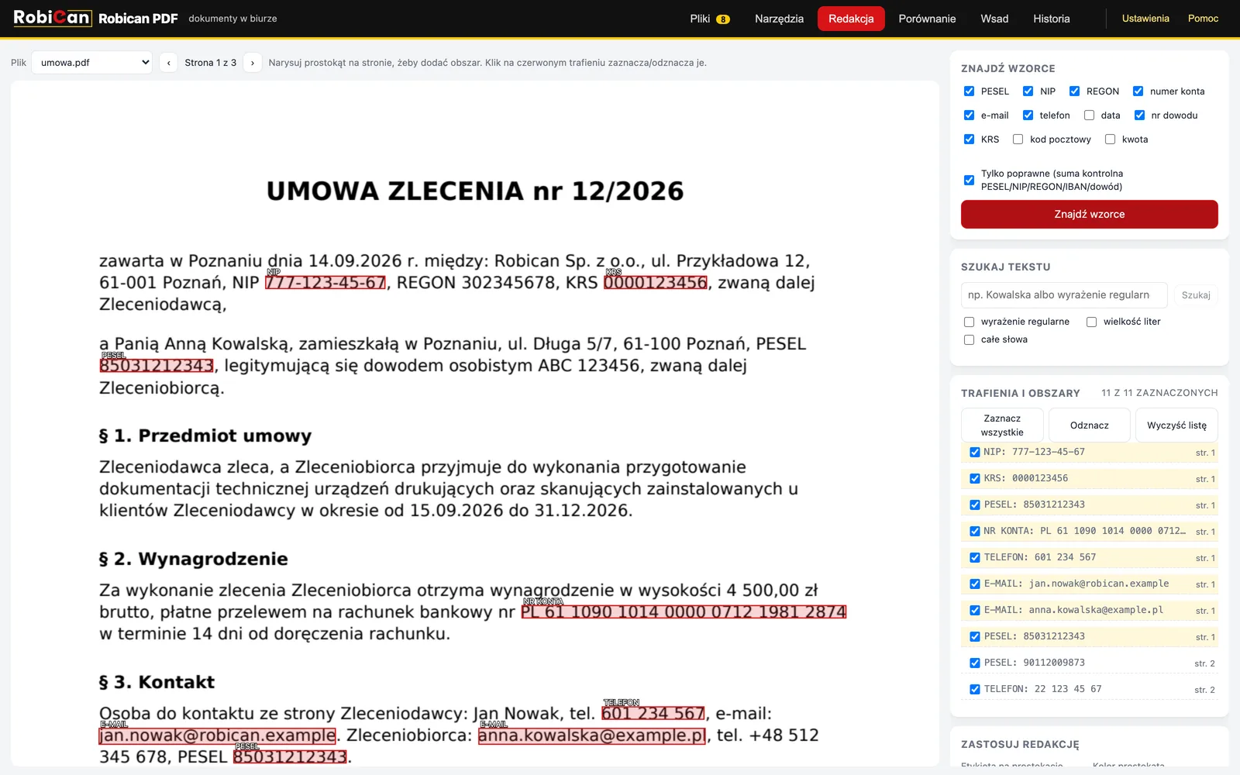Click the KRS redaction box in document
Viewport: 1240px width, 775px height.
(656, 283)
